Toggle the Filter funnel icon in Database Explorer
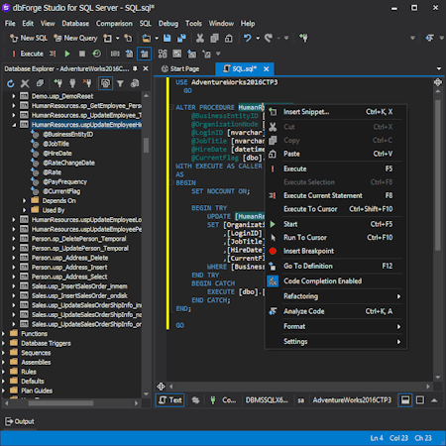The image size is (446, 446). tap(120, 83)
